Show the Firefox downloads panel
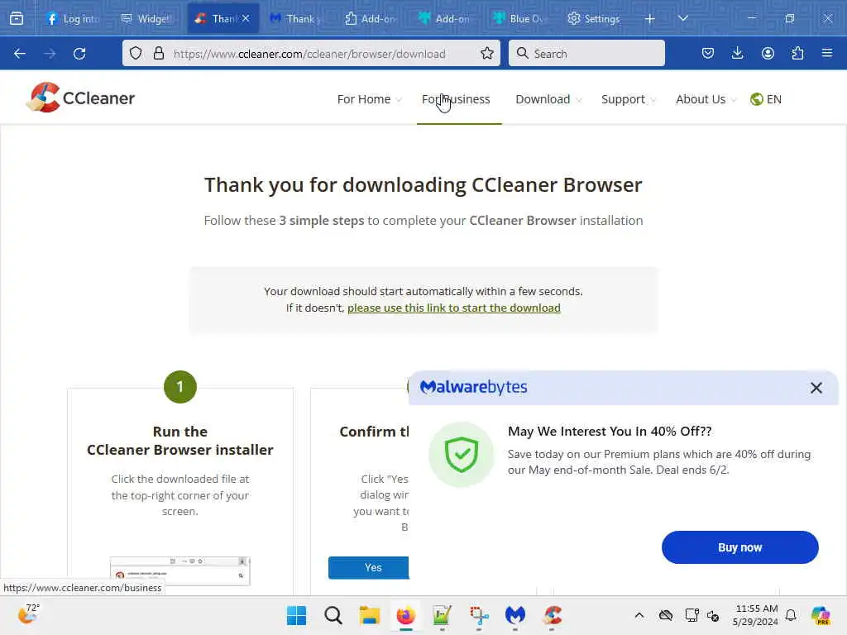Screen dimensions: 847x635 pos(737,53)
